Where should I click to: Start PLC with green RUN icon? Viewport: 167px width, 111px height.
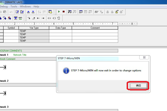59,12
